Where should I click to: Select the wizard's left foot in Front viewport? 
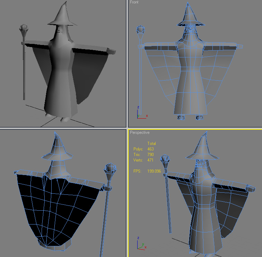coord(200,117)
